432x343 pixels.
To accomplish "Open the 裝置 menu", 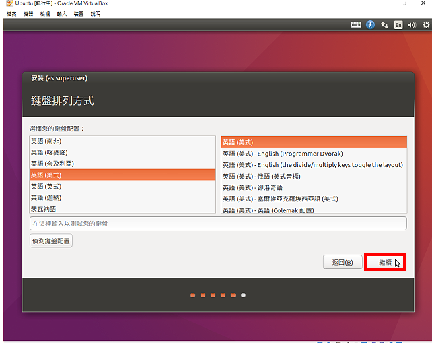I will tap(79, 14).
